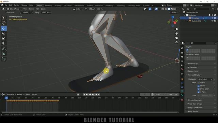Select the Scale tool
This screenshot has width=218, height=123.
pos(4,38)
